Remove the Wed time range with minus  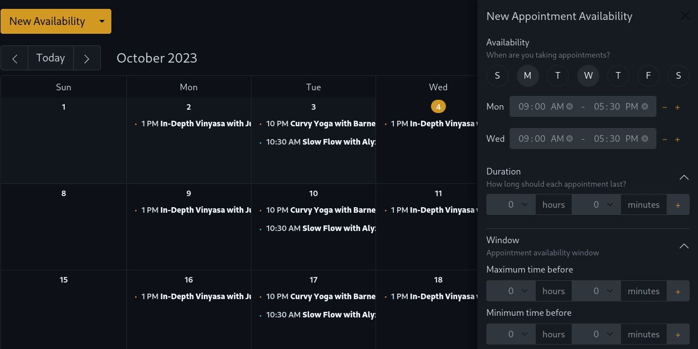pos(665,139)
